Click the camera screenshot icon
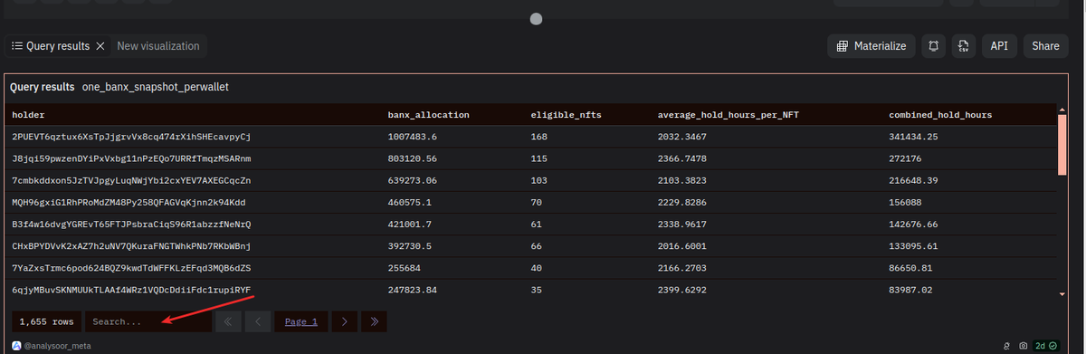The image size is (1086, 354). tap(1023, 346)
